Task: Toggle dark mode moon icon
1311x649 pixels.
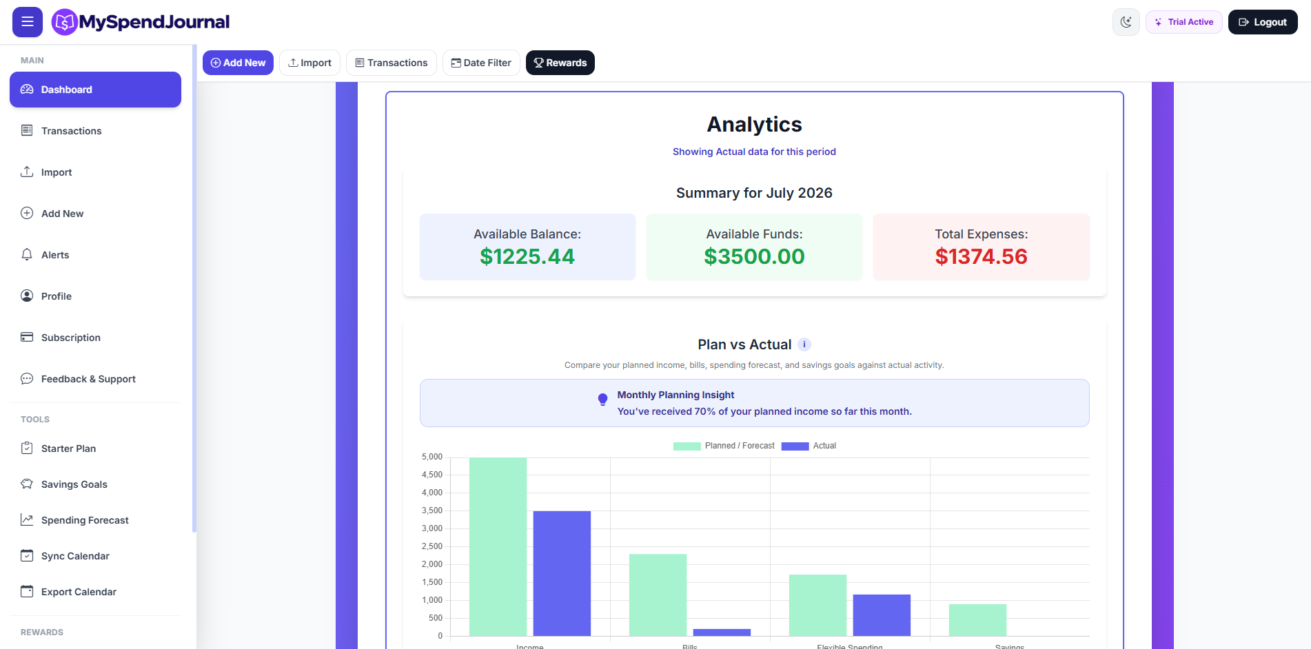Action: click(1126, 22)
